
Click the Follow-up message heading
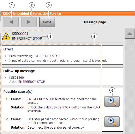(19, 71)
